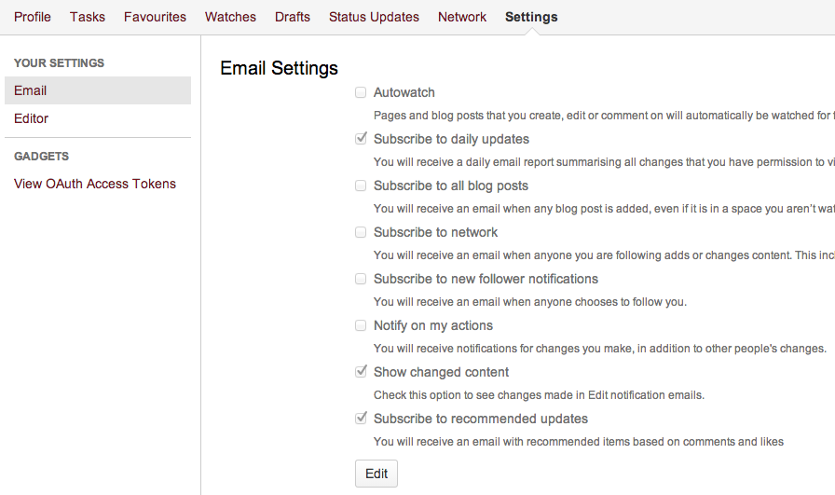Click the Settings tab
The image size is (835, 495).
pyautogui.click(x=531, y=17)
